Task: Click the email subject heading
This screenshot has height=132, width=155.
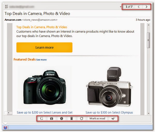Action: pos(37,13)
